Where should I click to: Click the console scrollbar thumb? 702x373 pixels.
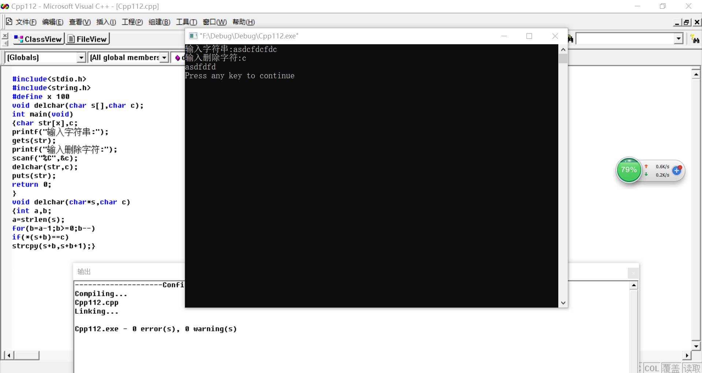(x=563, y=59)
